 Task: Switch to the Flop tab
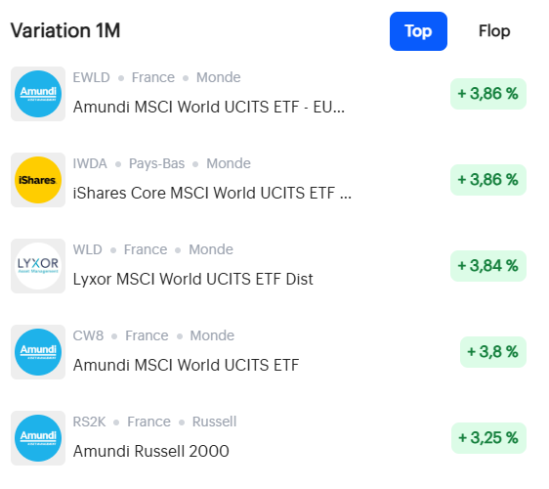[x=494, y=31]
